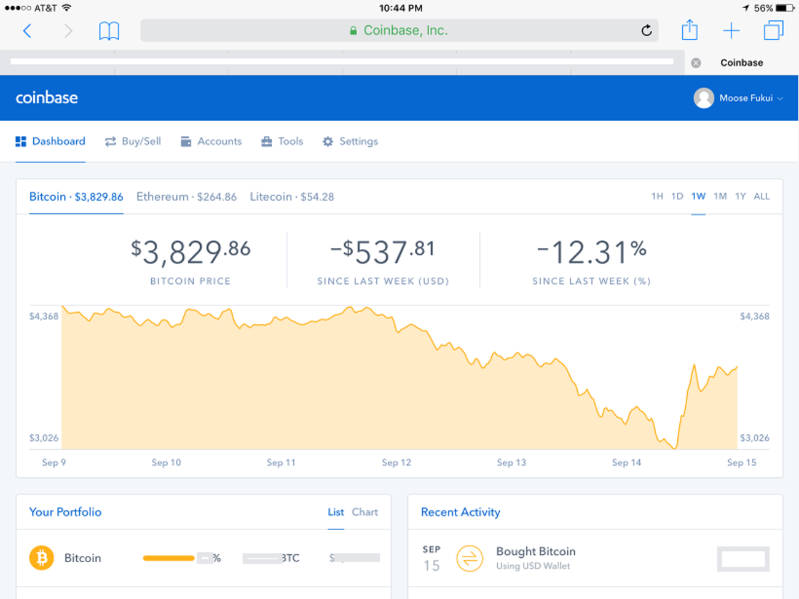Reload the Coinbase page

click(x=647, y=29)
